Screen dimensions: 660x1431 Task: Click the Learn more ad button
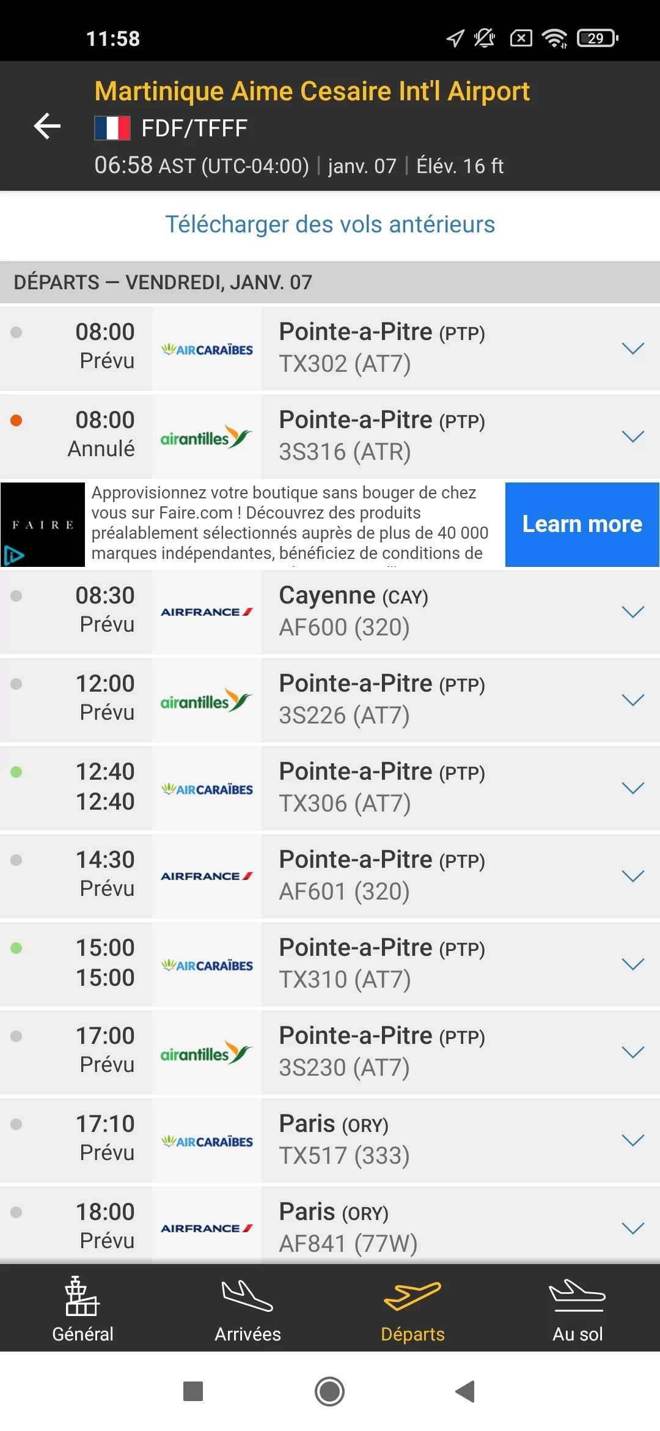point(582,525)
